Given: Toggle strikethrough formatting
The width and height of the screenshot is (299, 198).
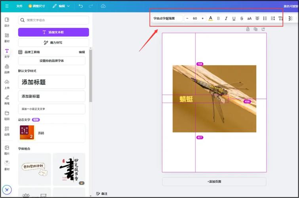Looking at the screenshot, I should tap(242, 19).
